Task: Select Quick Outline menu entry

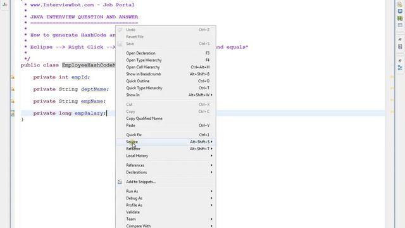Action: tap(166, 81)
